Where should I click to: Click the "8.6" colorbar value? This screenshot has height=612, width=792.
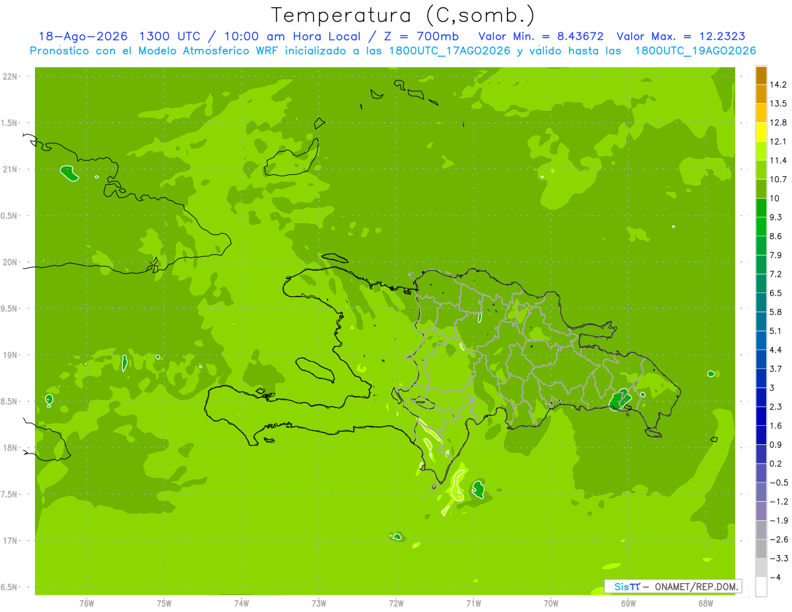[777, 236]
